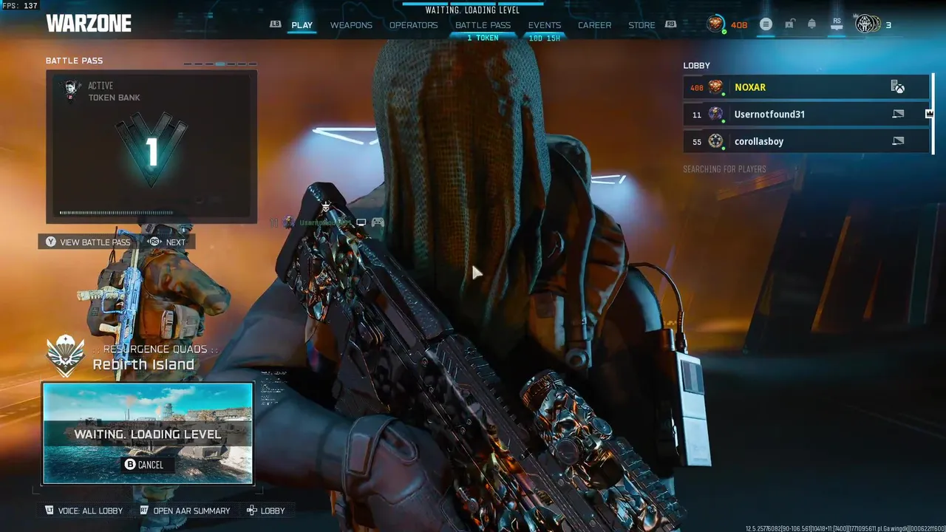Viewport: 946px width, 532px height.
Task: Select NOXAR in the lobby list
Action: pyautogui.click(x=806, y=87)
